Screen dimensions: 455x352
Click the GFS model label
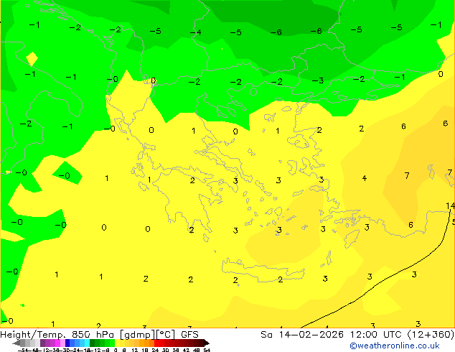point(189,334)
